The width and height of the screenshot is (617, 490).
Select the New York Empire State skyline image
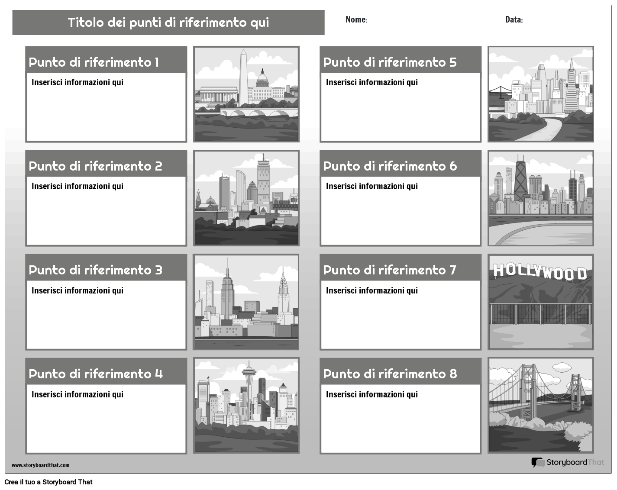pyautogui.click(x=246, y=302)
